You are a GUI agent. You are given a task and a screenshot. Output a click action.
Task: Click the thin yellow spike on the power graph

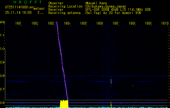[111, 104]
